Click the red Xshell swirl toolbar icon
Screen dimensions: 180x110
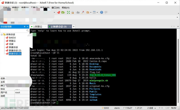(59, 13)
